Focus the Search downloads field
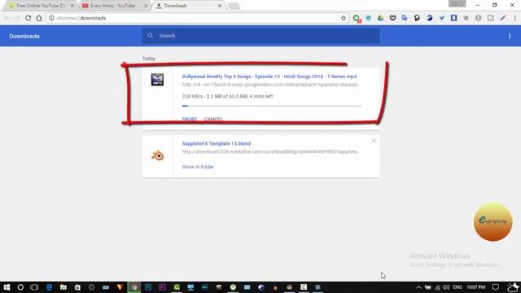Image resolution: width=521 pixels, height=293 pixels. point(260,36)
